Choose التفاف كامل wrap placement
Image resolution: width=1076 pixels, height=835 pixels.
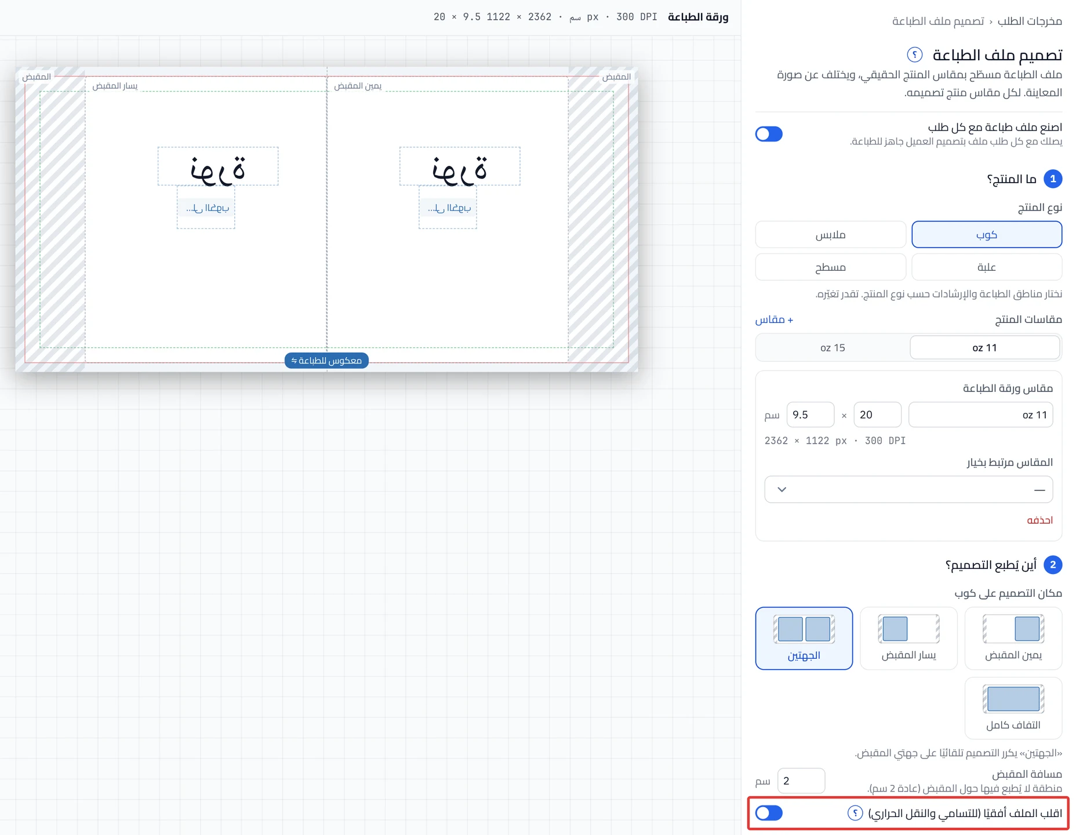pos(1013,708)
